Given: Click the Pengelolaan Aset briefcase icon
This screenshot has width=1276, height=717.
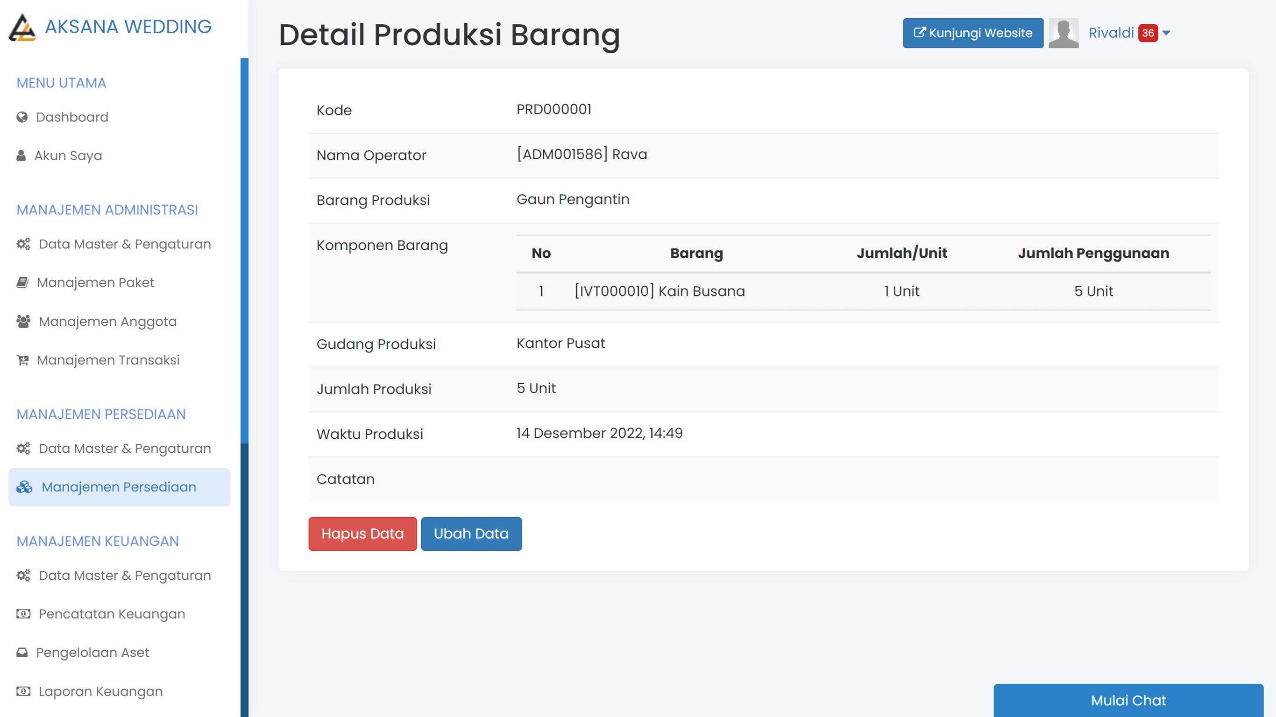Looking at the screenshot, I should pos(22,652).
